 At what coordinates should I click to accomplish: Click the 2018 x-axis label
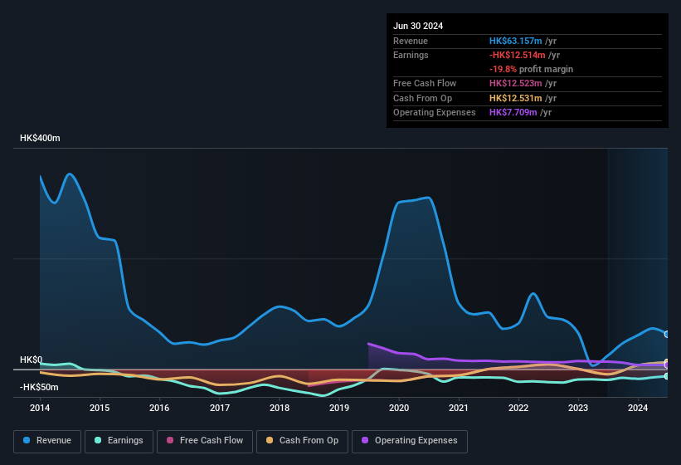click(280, 408)
